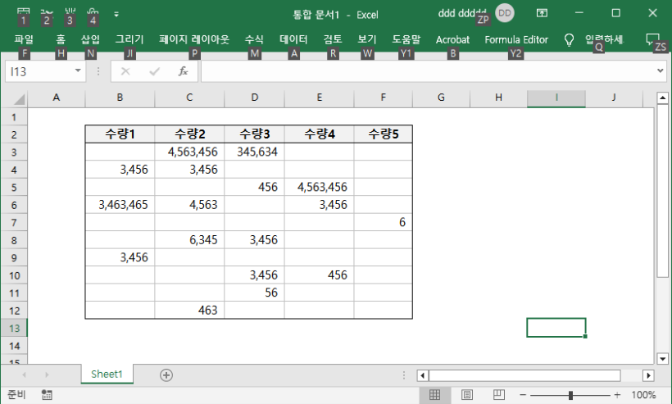Click the Name Box showing I13
Image resolution: width=672 pixels, height=404 pixels.
pyautogui.click(x=39, y=71)
